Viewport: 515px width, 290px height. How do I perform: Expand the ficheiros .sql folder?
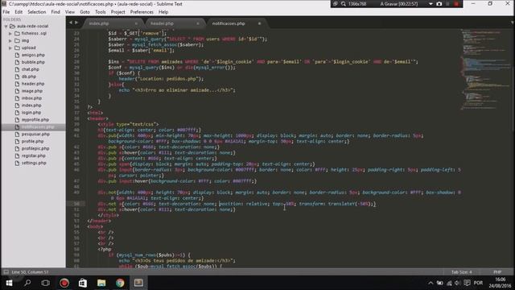tap(10, 33)
